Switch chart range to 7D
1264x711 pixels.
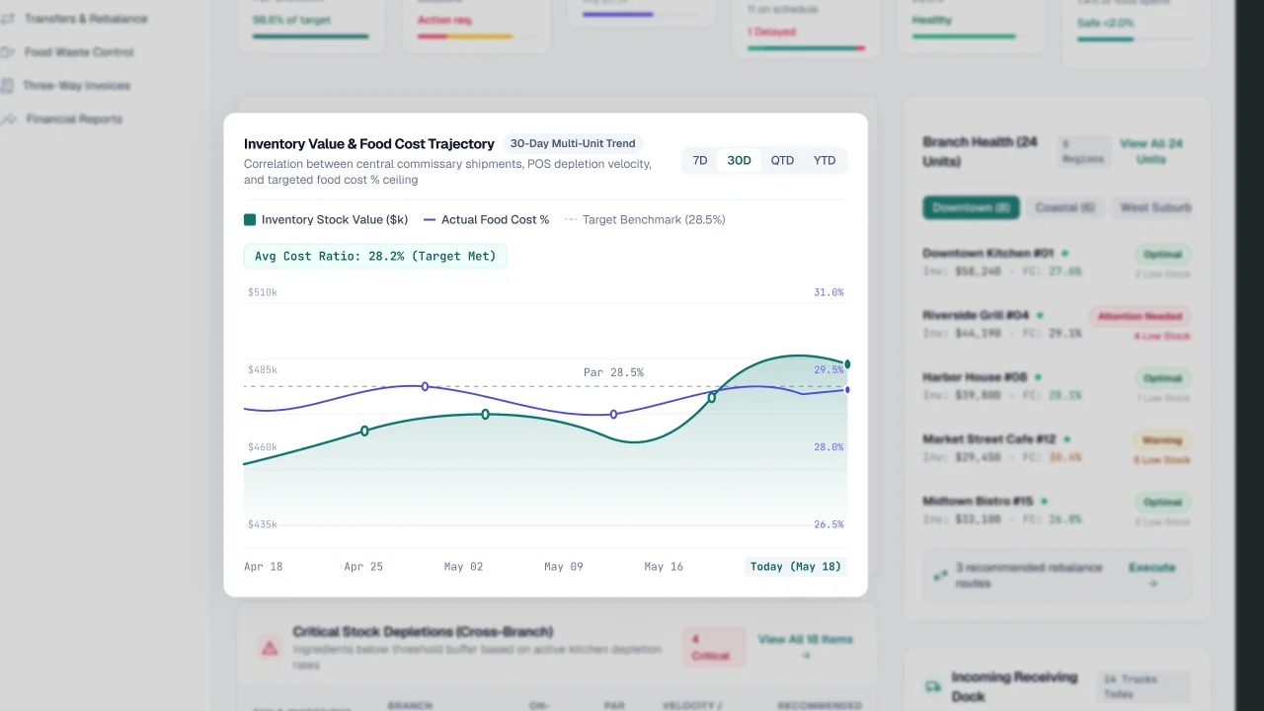(700, 161)
